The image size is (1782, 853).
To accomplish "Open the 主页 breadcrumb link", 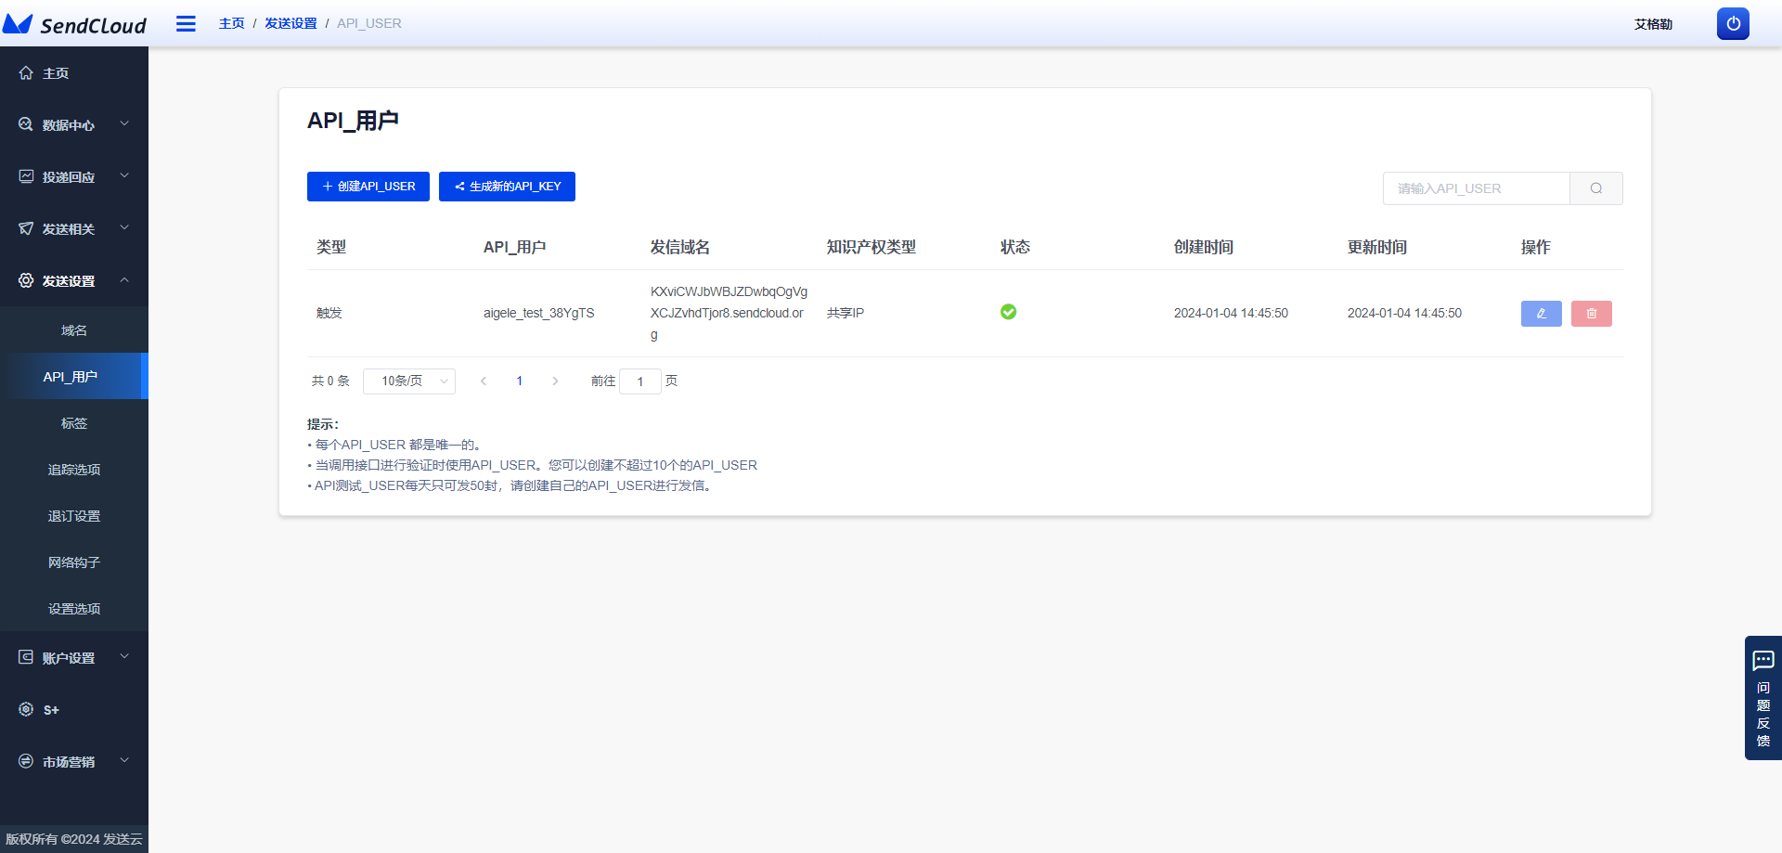I will pyautogui.click(x=231, y=23).
